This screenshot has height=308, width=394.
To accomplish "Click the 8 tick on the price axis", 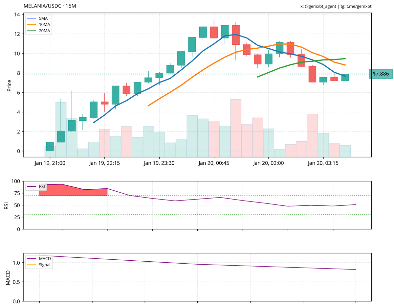I will (18, 73).
